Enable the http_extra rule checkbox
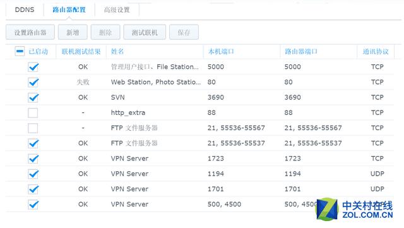Image resolution: width=404 pixels, height=228 pixels. [x=33, y=112]
